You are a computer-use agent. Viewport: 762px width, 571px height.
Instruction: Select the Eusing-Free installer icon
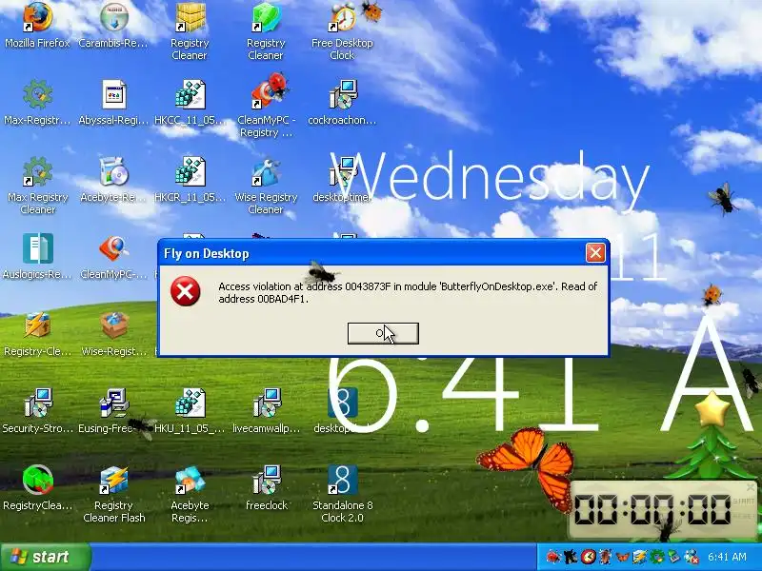coord(113,411)
